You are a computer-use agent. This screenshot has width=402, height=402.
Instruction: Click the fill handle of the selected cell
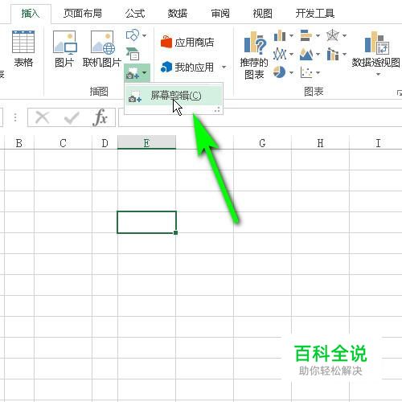pos(175,232)
